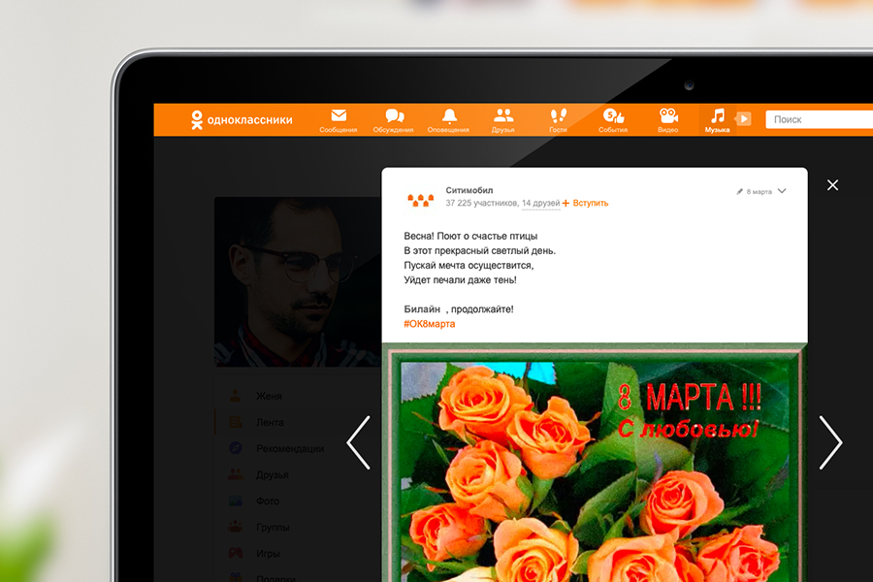This screenshot has width=873, height=582.
Task: Click the 8 марта post date
Action: tap(759, 192)
